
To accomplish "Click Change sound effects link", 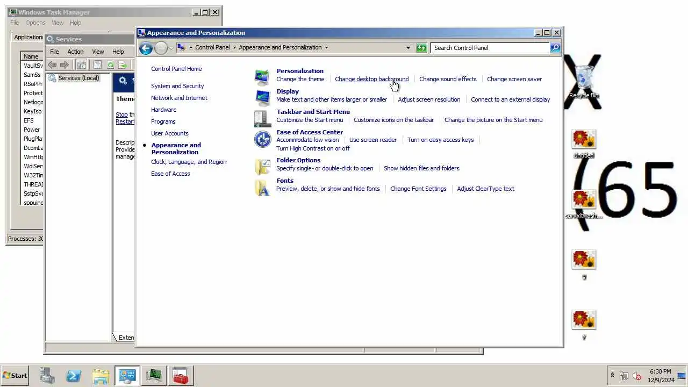I will [x=448, y=79].
